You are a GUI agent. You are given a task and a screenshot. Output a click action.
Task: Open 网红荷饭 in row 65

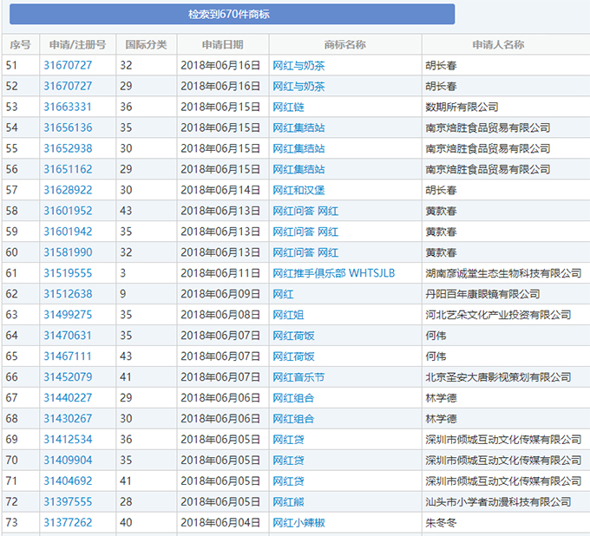click(x=293, y=356)
